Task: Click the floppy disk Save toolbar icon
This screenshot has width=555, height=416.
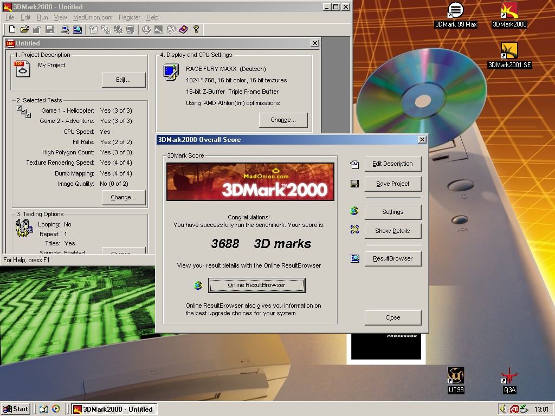Action: 49,29
